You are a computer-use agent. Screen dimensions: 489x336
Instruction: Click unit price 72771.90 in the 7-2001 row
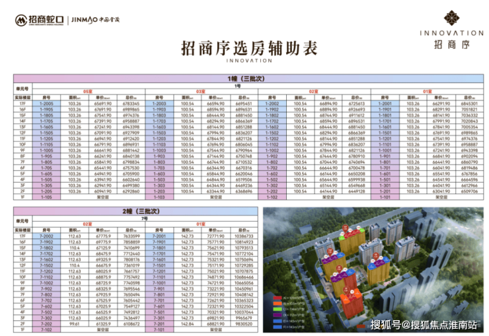pyautogui.click(x=216, y=236)
